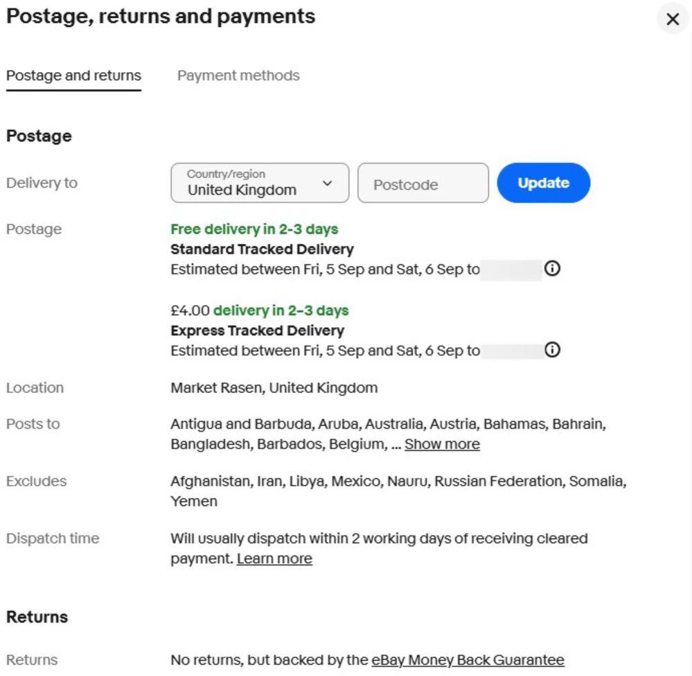This screenshot has height=676, width=692.
Task: Click the Free delivery in 2-3 days text
Action: (x=254, y=229)
